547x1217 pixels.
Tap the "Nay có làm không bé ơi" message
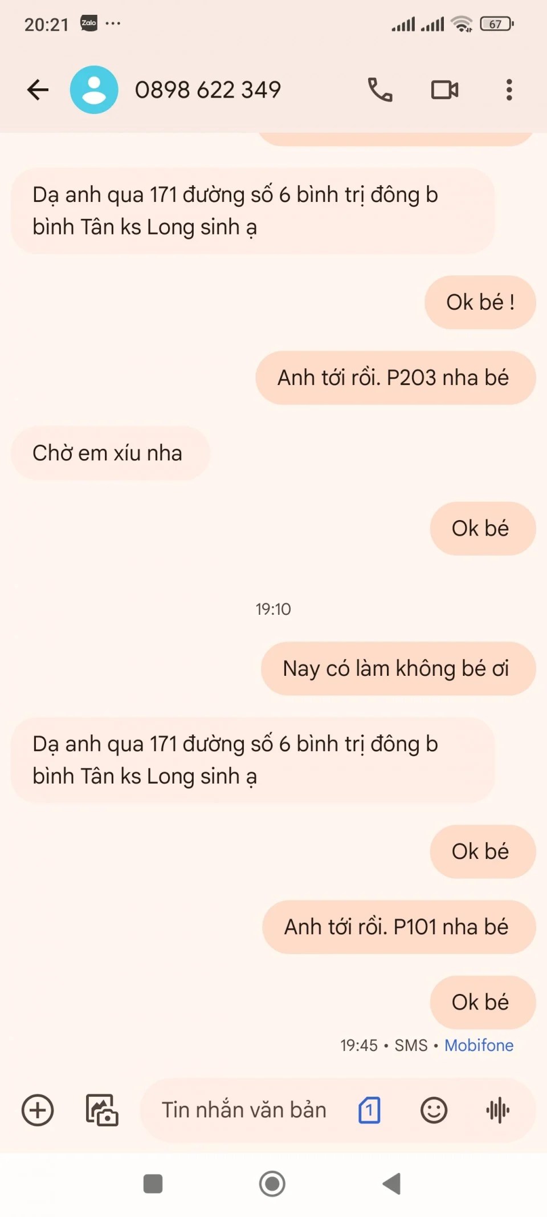398,668
